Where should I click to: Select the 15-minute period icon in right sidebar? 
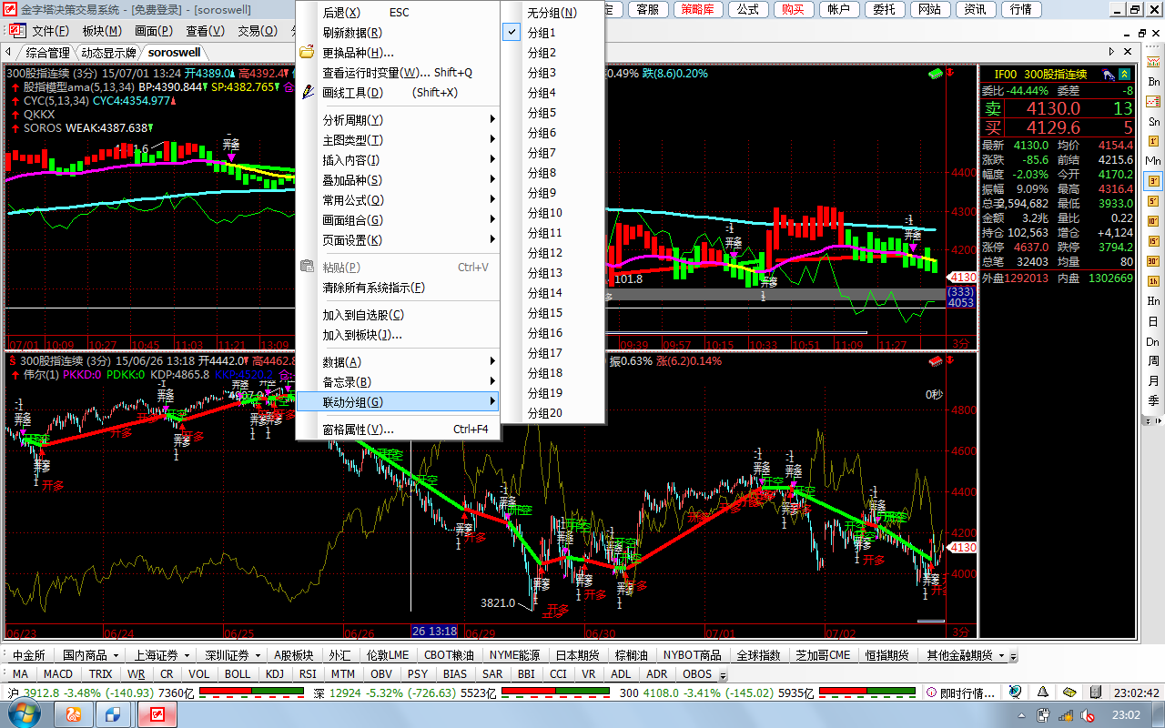click(x=1153, y=241)
